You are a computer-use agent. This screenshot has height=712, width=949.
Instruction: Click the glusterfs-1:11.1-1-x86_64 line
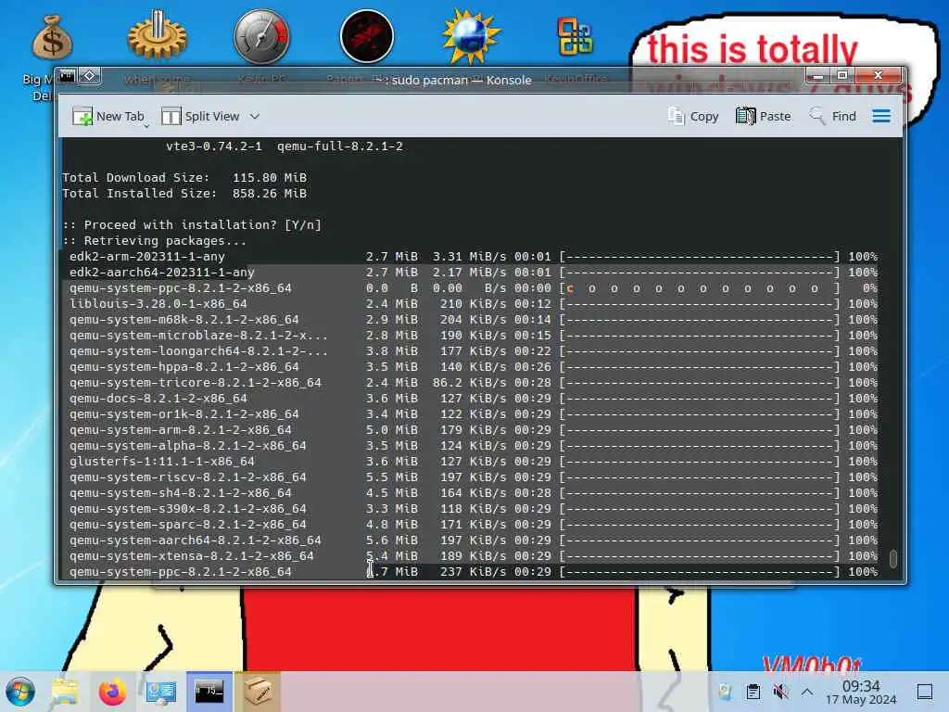[474, 462]
